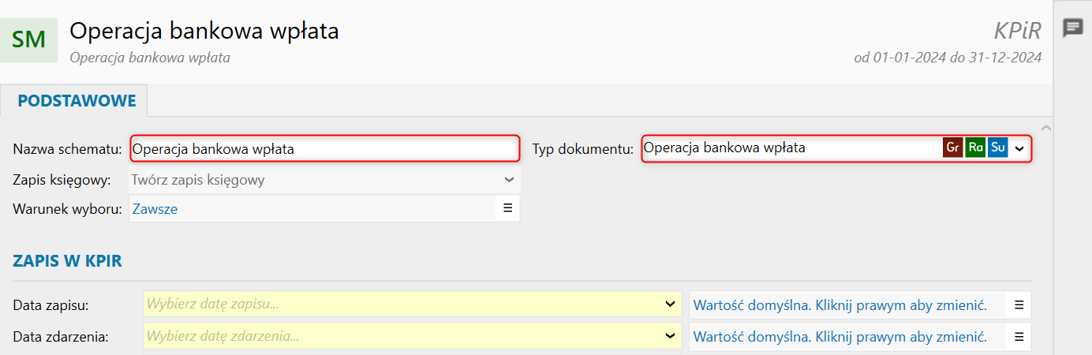
Task: Click the Typ dokumentu text field
Action: (791, 148)
